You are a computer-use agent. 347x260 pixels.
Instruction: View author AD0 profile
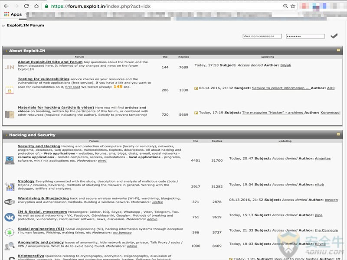coord(331,88)
